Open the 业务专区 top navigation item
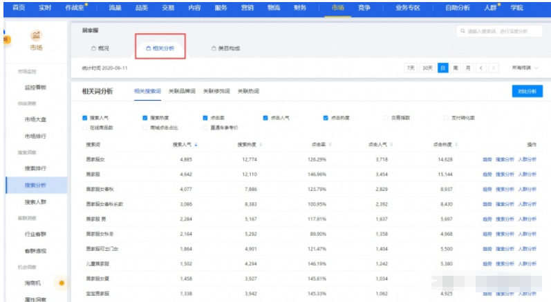 point(408,8)
